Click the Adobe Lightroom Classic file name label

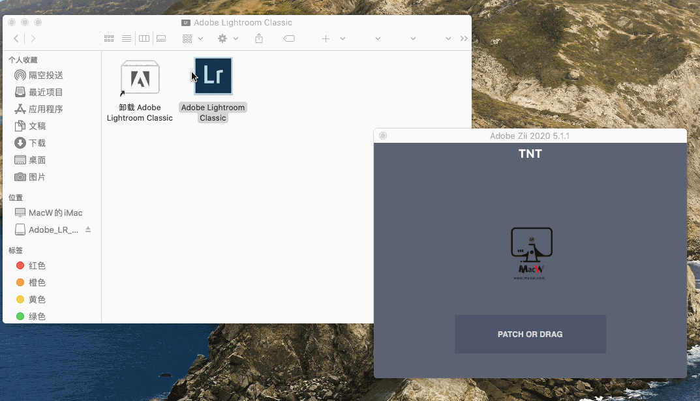click(213, 112)
